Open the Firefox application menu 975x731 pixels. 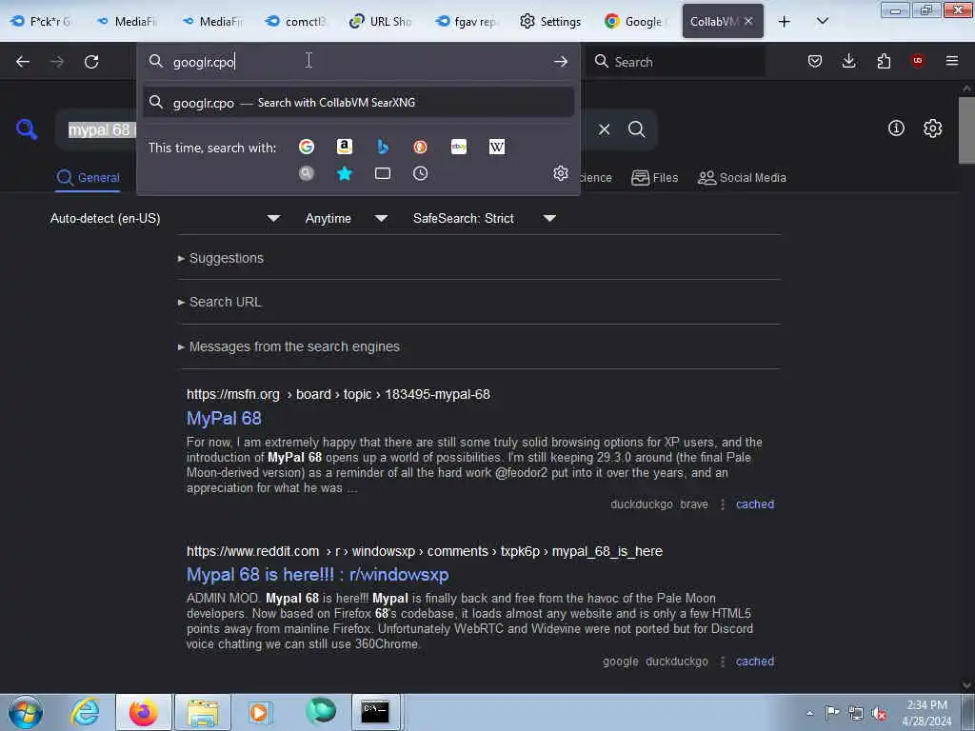pos(952,61)
